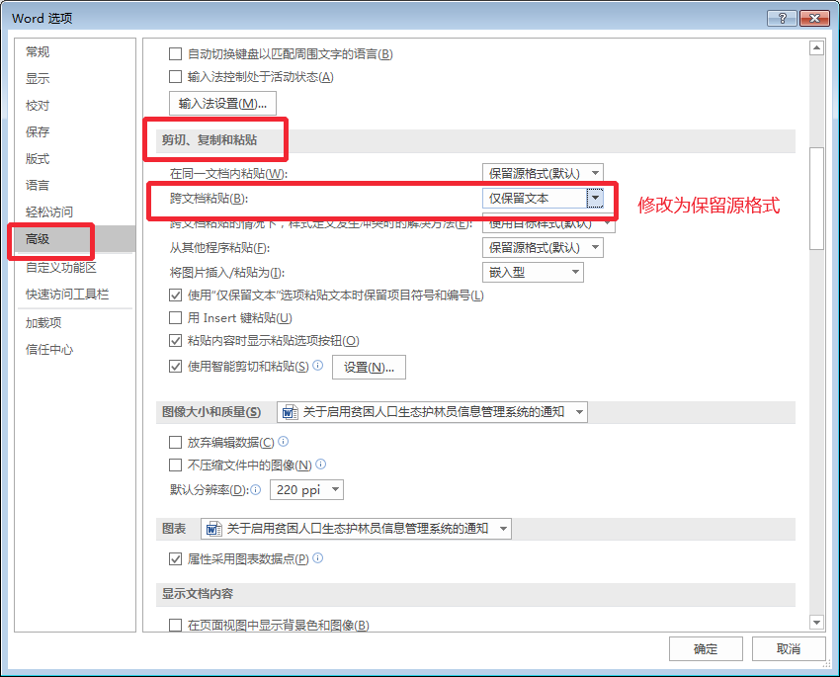Screen dimensions: 840x677
Task: Select 快速访问工具栏 category
Action: click(74, 295)
